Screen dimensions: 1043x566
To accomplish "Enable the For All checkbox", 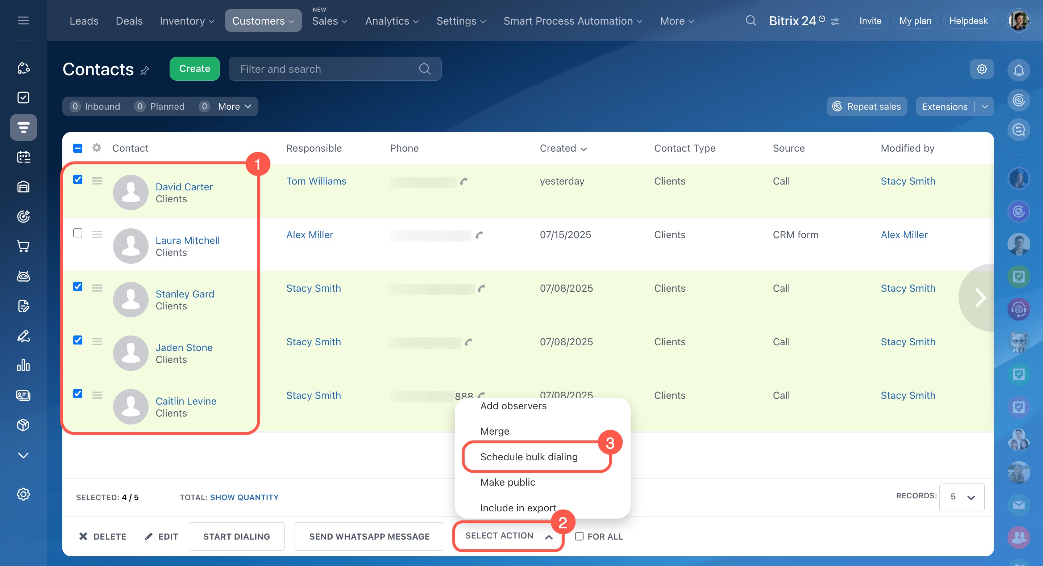I will point(579,536).
